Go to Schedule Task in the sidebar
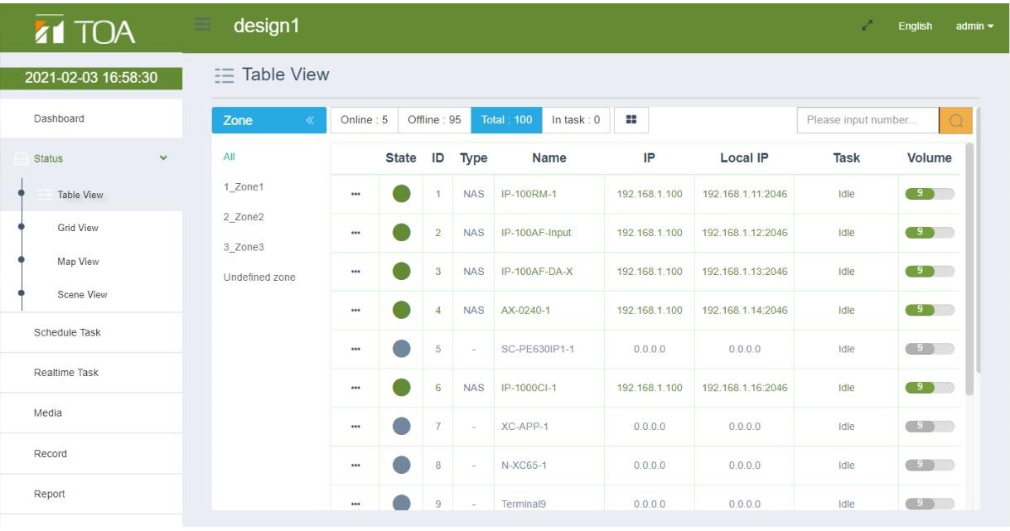The width and height of the screenshot is (1010, 531). (67, 332)
